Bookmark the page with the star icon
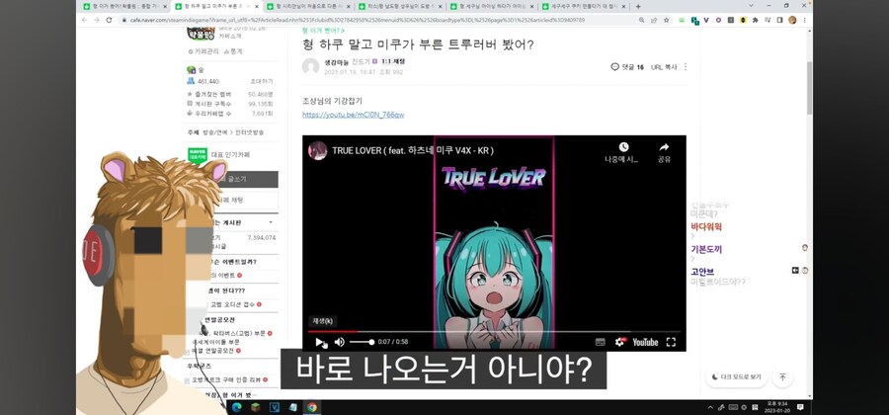Image resolution: width=889 pixels, height=415 pixels. 666,20
